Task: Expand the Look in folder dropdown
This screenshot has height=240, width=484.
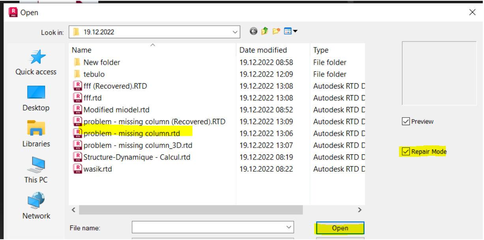Action: click(235, 32)
